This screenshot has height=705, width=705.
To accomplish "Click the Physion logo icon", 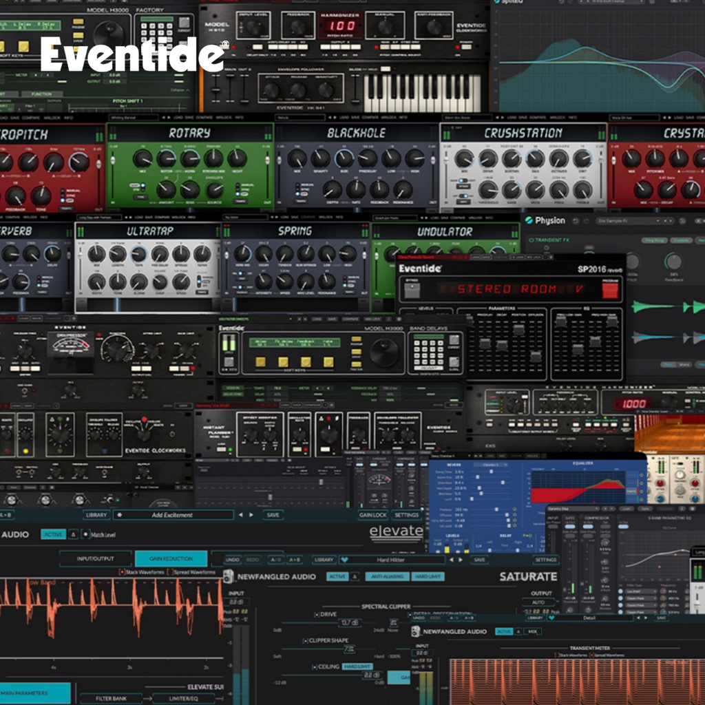I will tap(529, 220).
